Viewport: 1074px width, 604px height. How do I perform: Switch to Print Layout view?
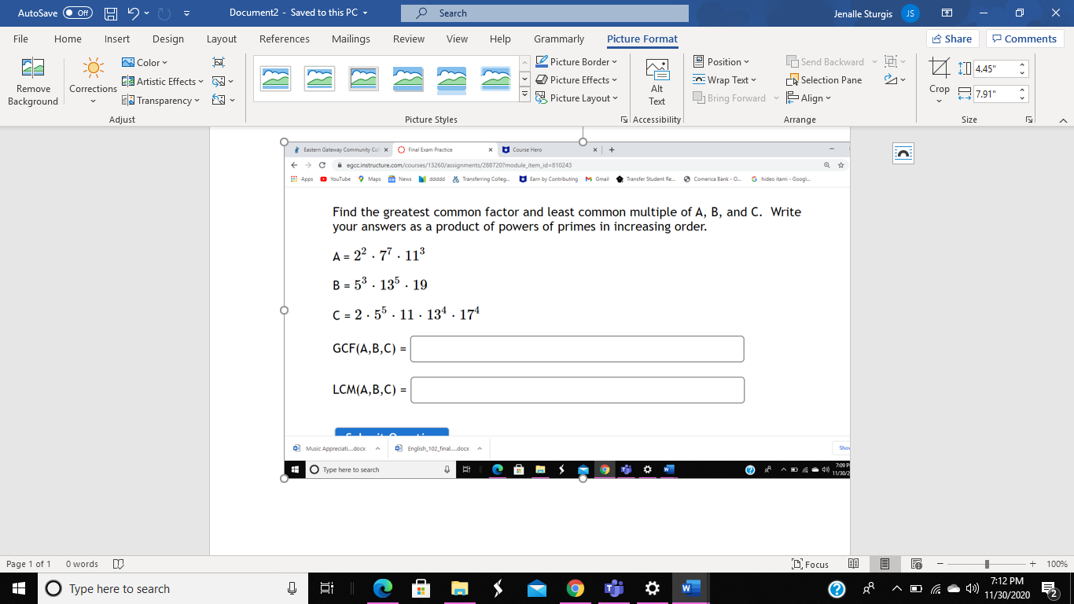tap(885, 564)
